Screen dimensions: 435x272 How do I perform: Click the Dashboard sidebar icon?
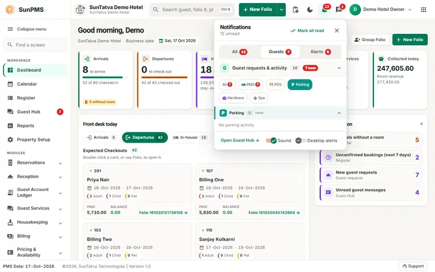pyautogui.click(x=10, y=70)
